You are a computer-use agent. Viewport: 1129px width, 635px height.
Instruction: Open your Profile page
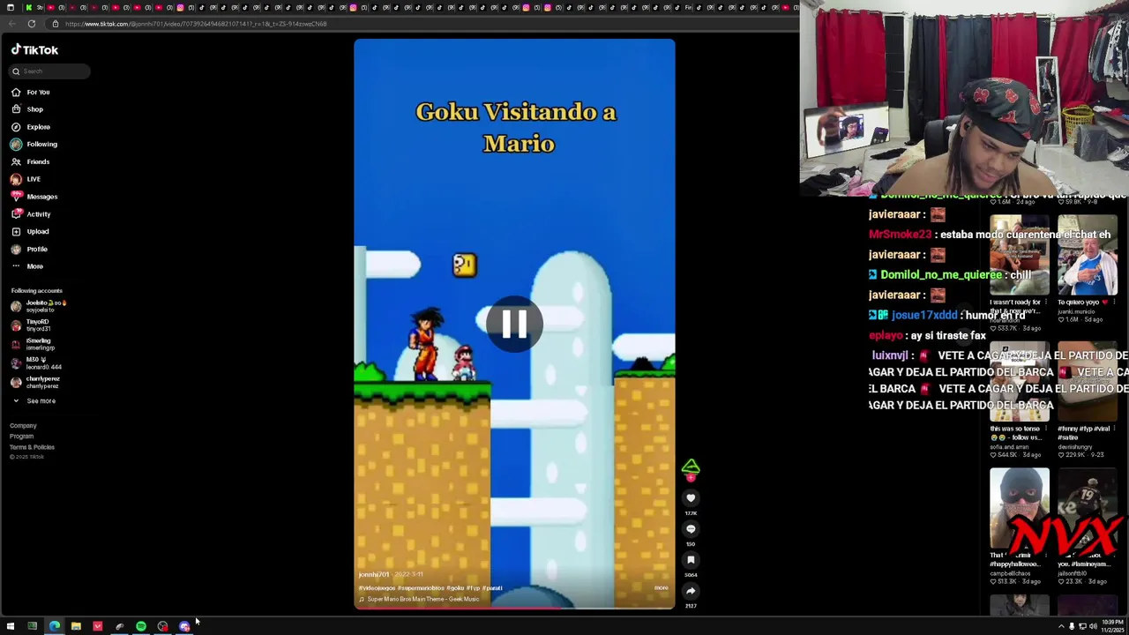29,249
